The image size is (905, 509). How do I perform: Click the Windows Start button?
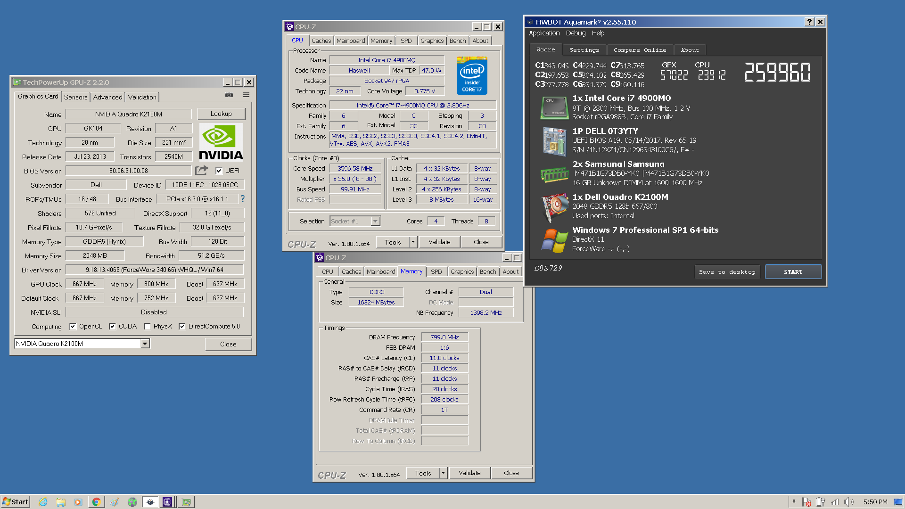[x=16, y=502]
